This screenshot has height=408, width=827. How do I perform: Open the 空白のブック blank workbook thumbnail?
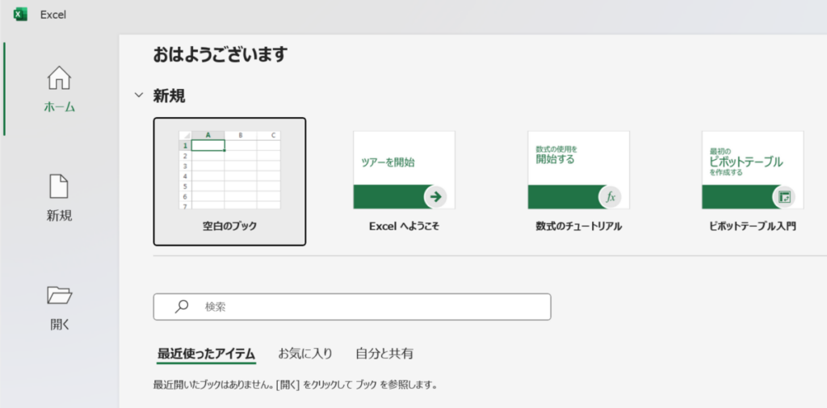pyautogui.click(x=229, y=170)
